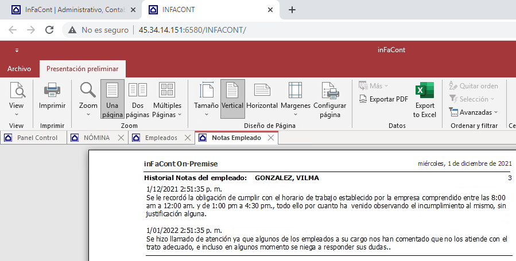Click employee name 'GONZALEZ, VILMA'
The image size is (516, 261).
pos(286,178)
